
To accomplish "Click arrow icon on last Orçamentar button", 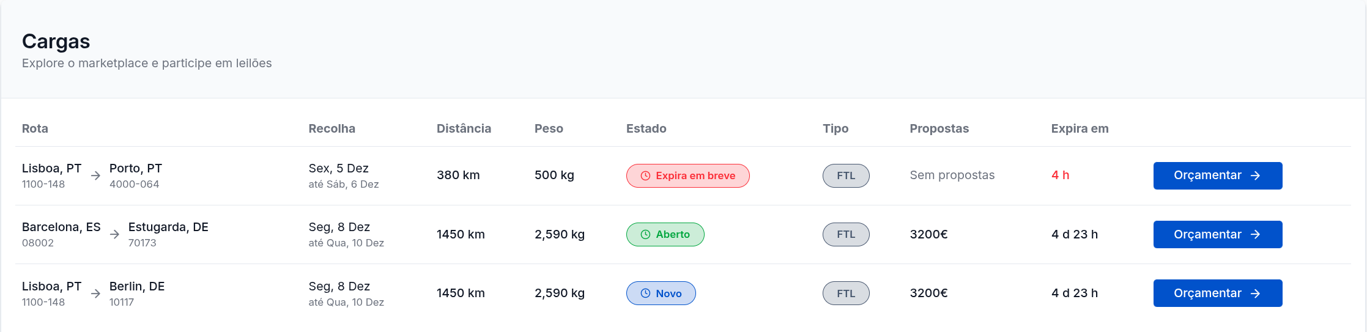I will click(1256, 293).
